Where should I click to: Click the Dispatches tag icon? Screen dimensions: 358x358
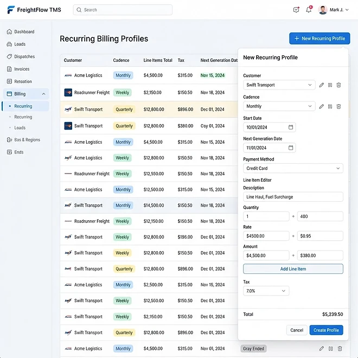[9, 56]
